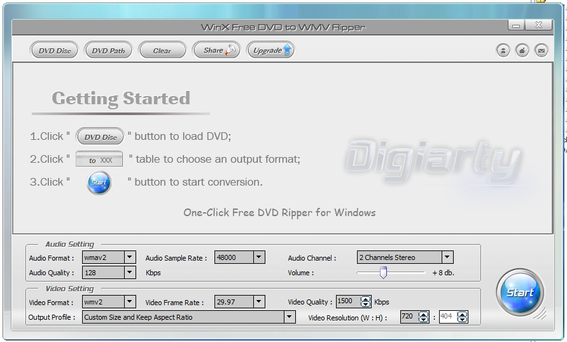Click the 'One-Click Free DVD Ripper for Windows' text
Image resolution: width=567 pixels, height=342 pixels.
279,213
